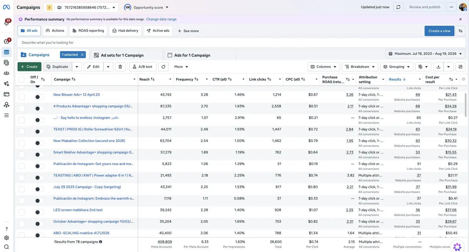Open the date range Maximum dropdown

point(425,54)
